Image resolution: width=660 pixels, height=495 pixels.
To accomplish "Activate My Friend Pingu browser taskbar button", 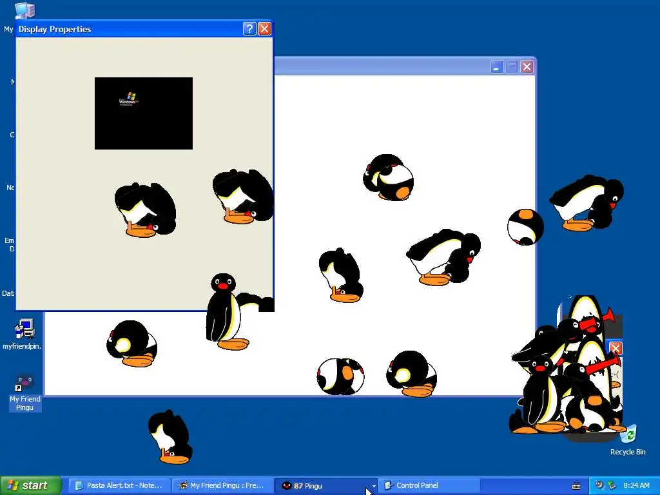I will point(222,485).
